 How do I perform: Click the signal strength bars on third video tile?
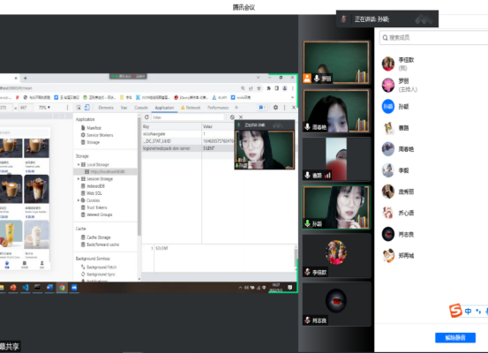(327, 176)
